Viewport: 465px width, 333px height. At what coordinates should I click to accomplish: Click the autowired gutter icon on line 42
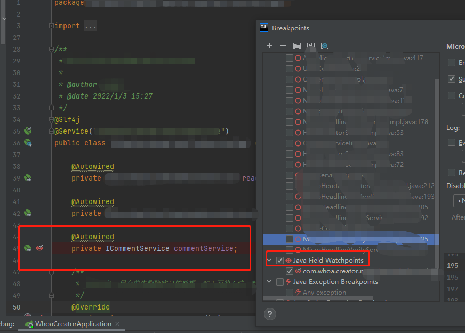(x=28, y=213)
